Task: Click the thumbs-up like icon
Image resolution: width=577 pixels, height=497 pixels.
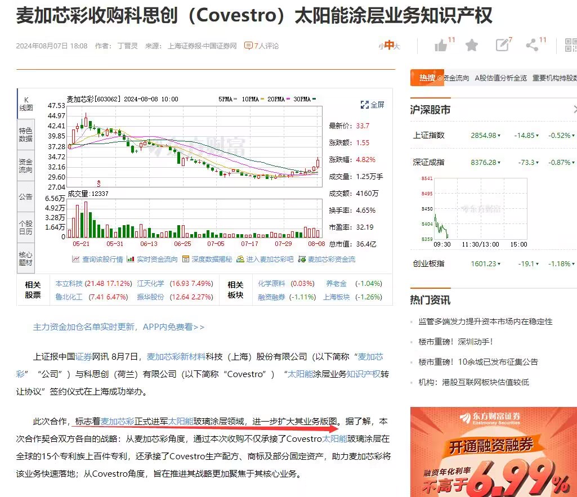Action: point(440,46)
